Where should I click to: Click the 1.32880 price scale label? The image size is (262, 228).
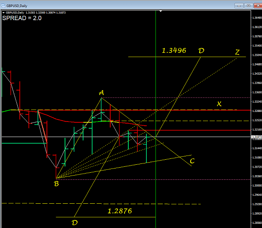(x=257, y=111)
